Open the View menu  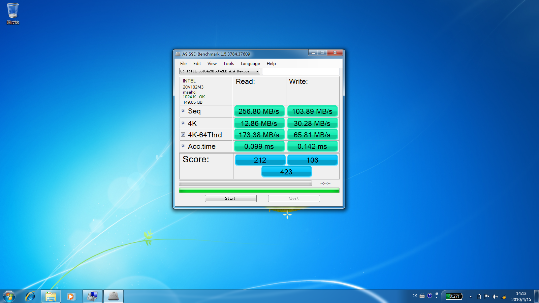point(212,63)
